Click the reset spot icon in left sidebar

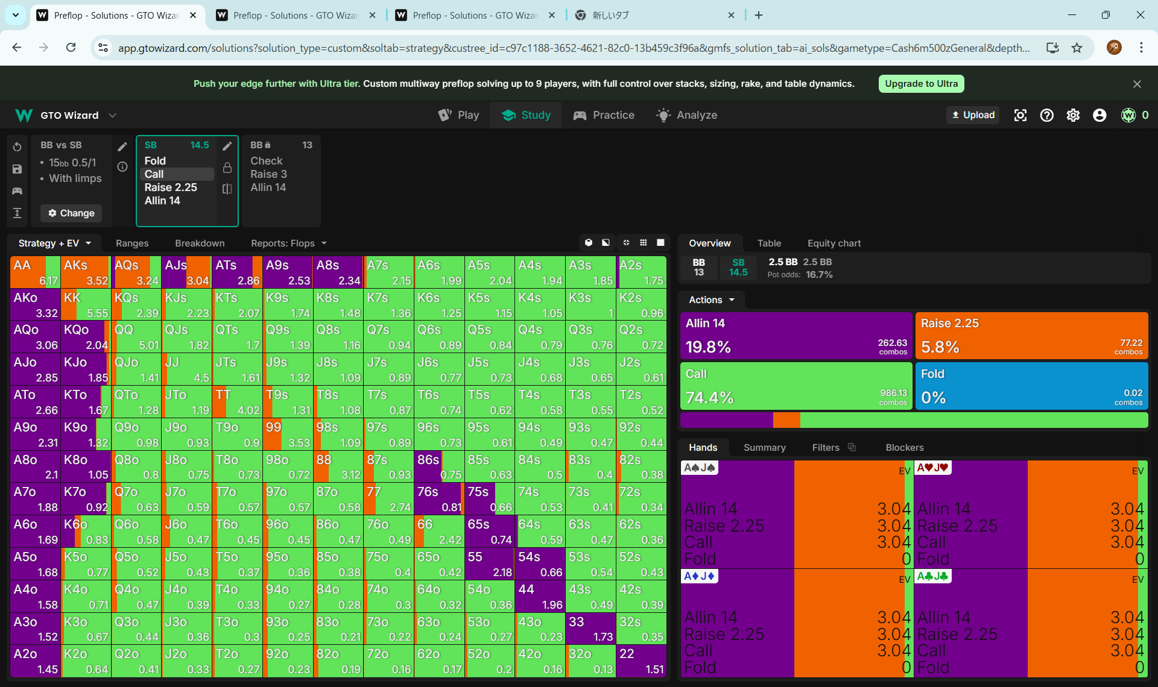[x=17, y=147]
